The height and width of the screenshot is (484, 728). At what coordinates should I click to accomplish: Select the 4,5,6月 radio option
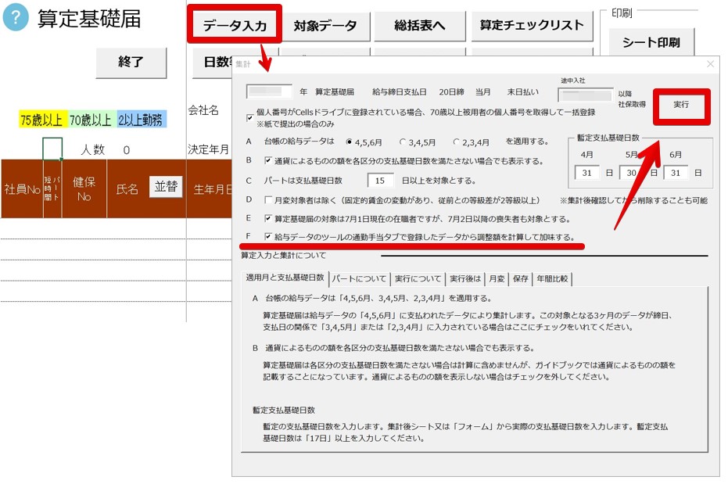point(349,142)
